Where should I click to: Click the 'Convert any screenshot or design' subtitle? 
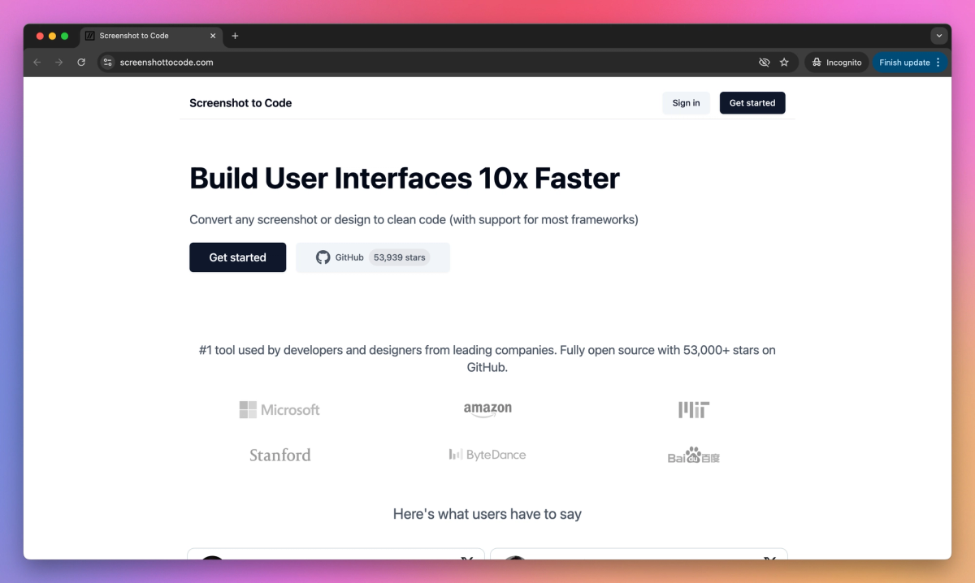pos(414,220)
